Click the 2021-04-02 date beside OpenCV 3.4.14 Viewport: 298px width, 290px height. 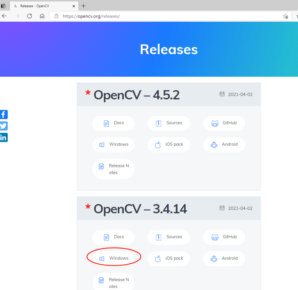point(240,208)
